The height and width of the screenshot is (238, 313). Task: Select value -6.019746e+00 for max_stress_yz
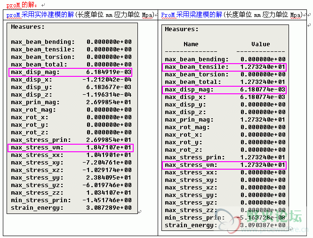[x=107, y=185]
